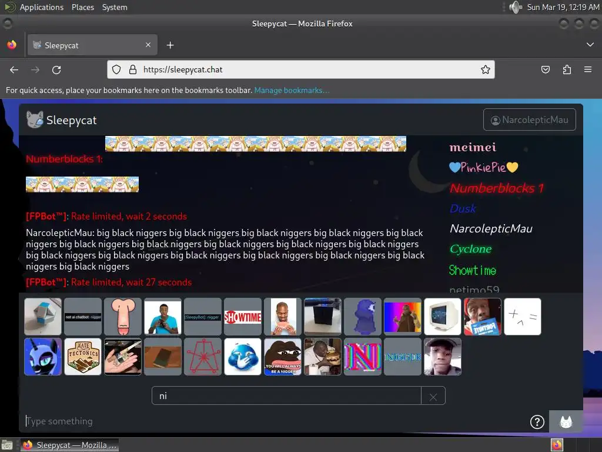
Task: Click the Sleepycat cat logo
Action: 35,119
